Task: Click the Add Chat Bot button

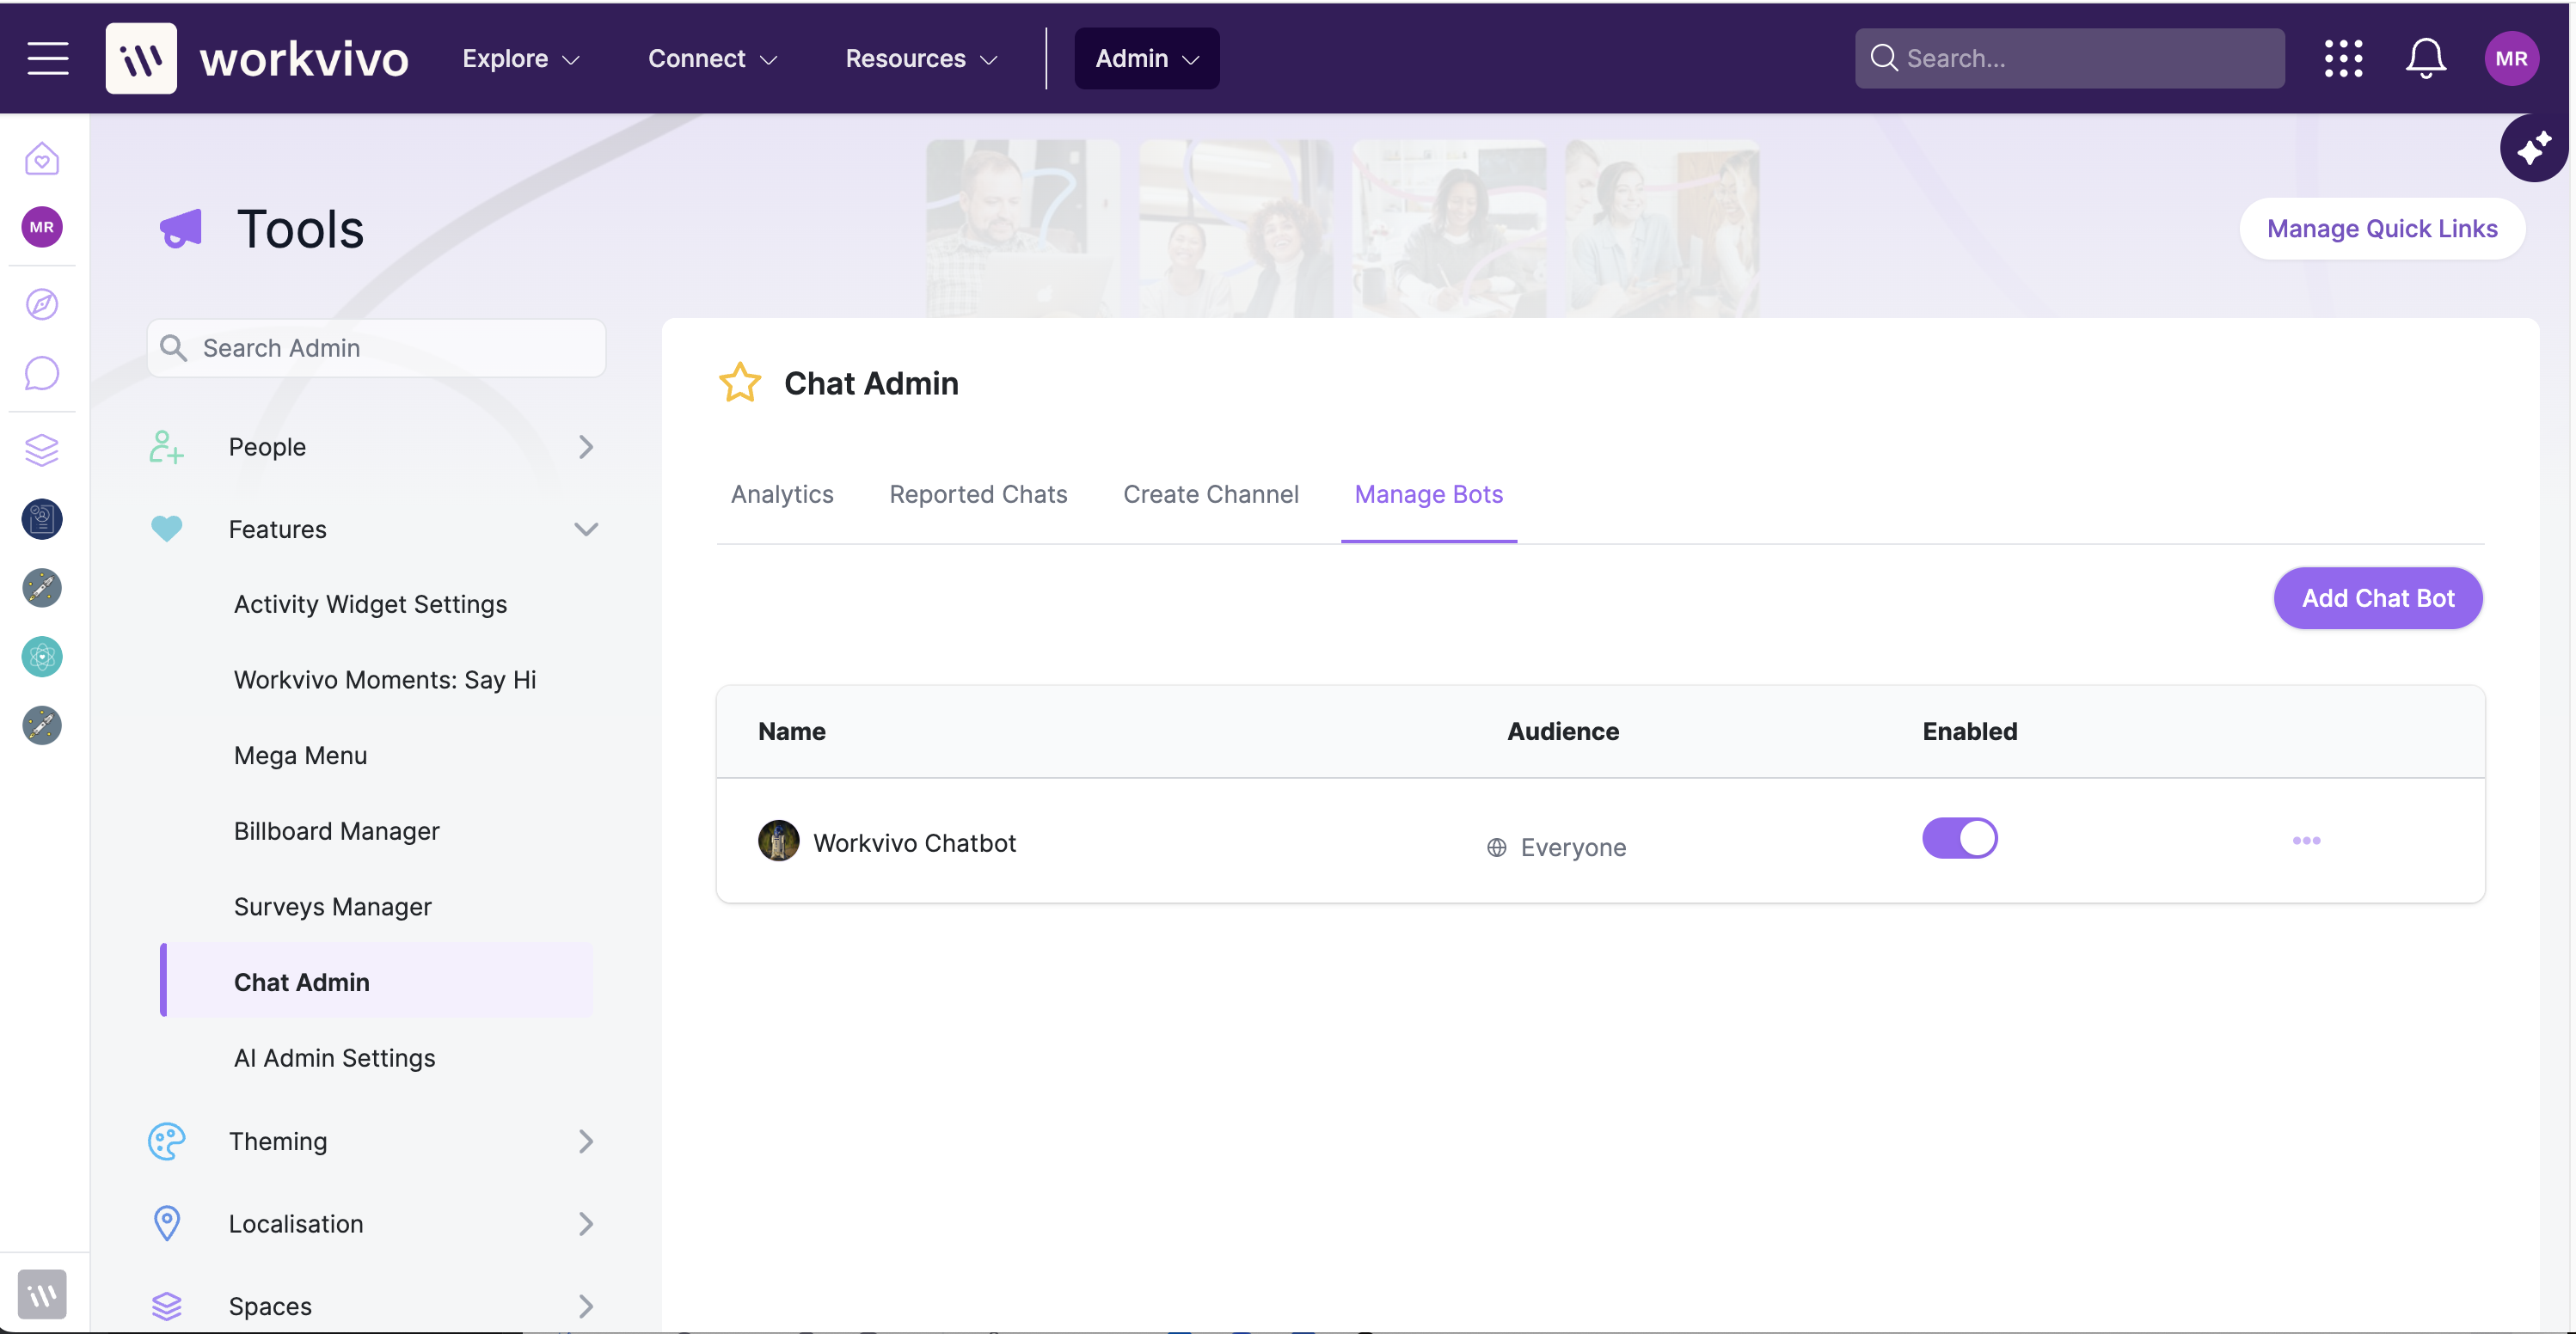Action: coord(2377,598)
